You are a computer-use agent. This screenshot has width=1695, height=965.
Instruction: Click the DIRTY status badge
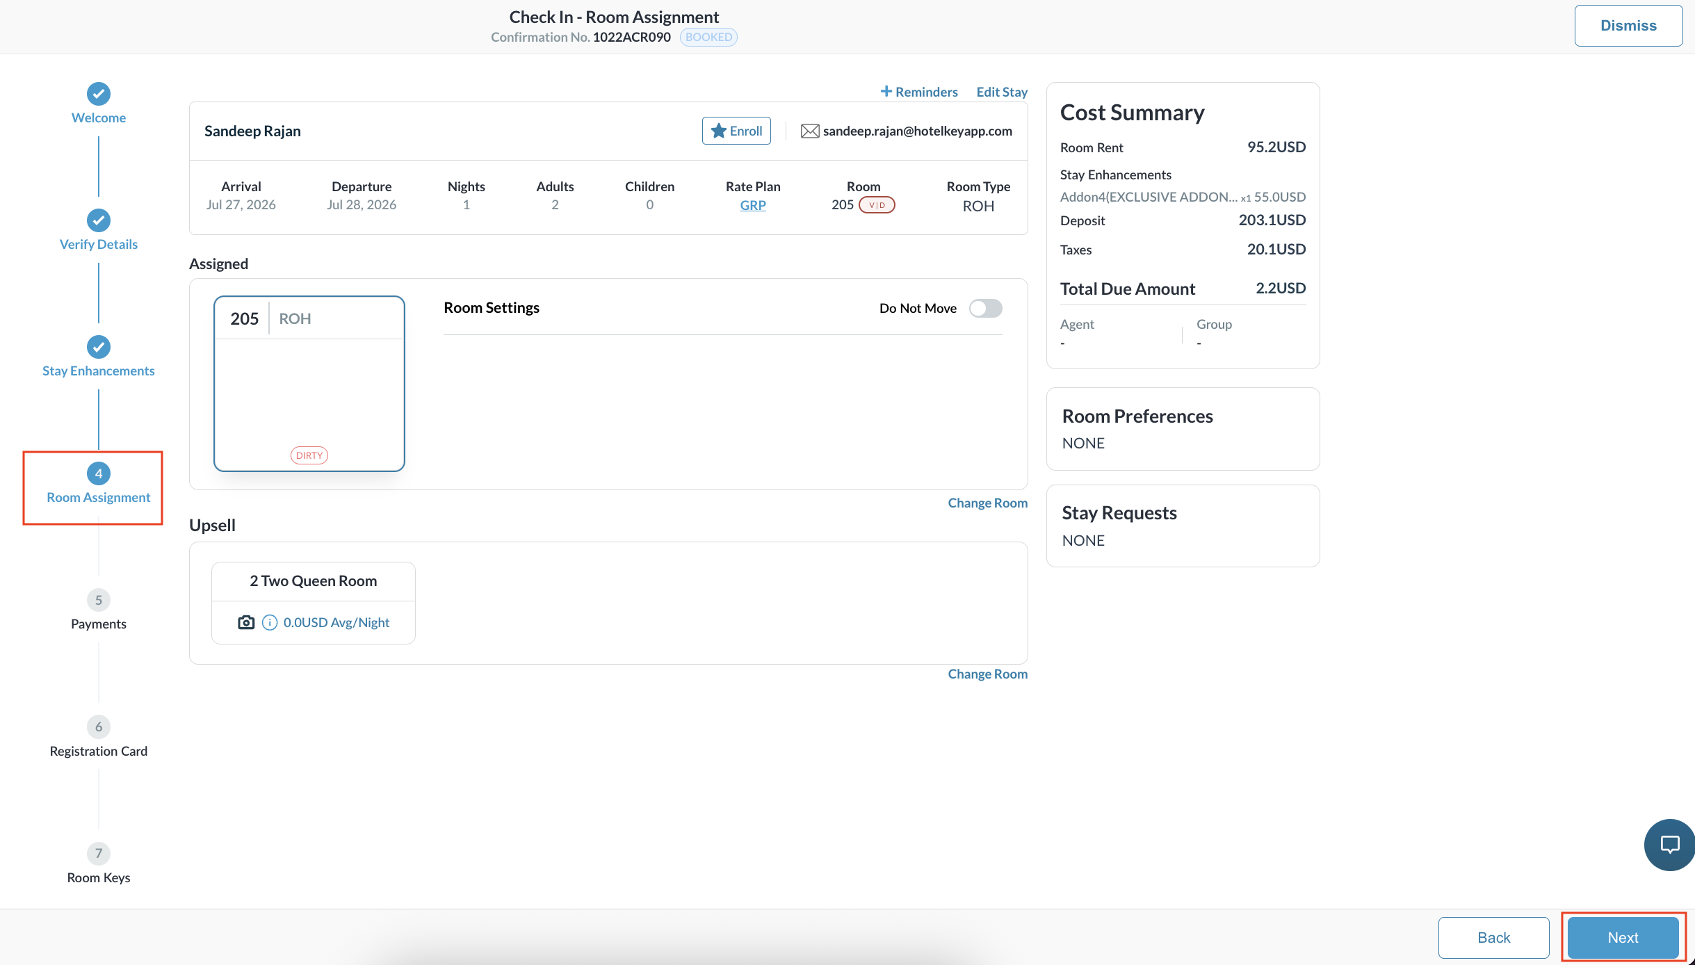[309, 455]
